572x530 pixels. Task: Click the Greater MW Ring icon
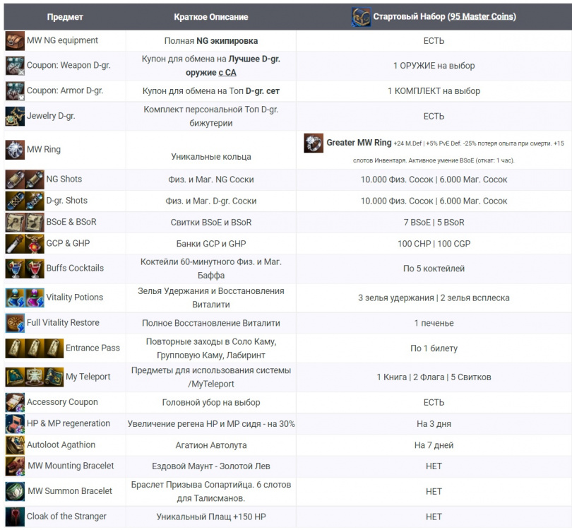[x=314, y=143]
